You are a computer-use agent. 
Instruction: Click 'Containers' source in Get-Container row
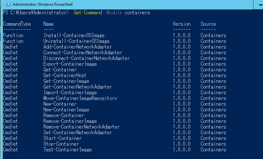point(213,70)
